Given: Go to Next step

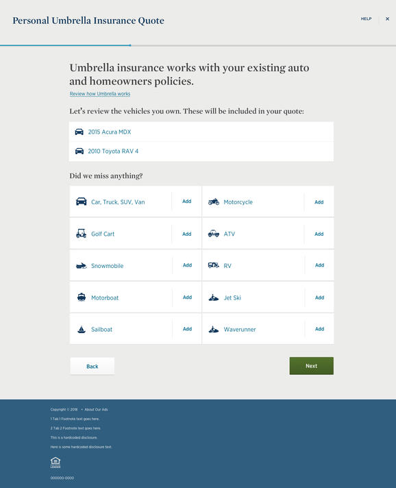Looking at the screenshot, I should [x=311, y=366].
